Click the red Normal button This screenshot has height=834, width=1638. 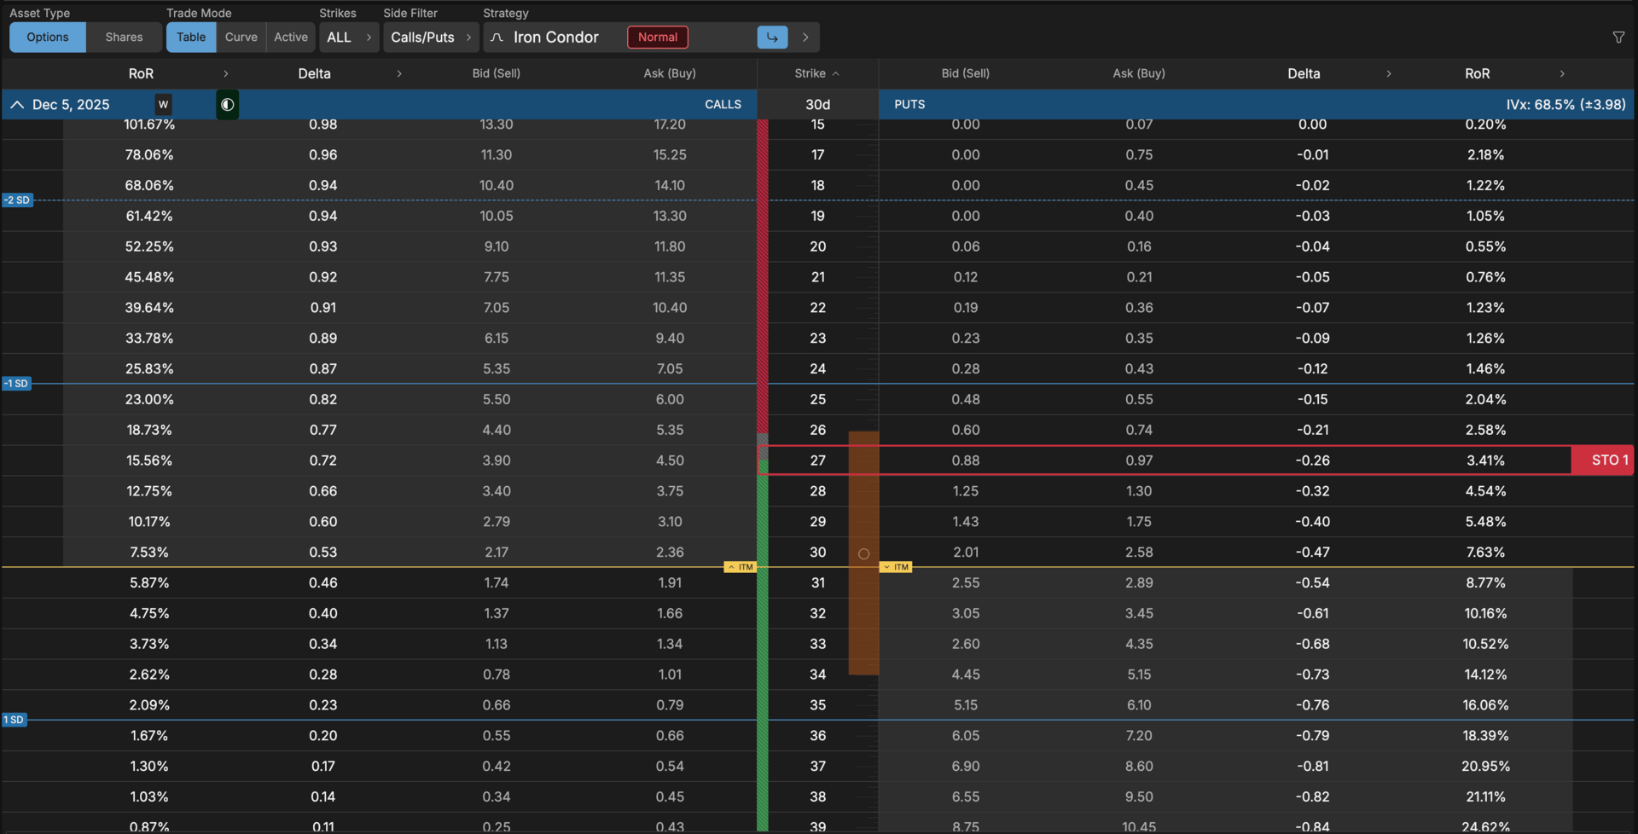click(658, 38)
